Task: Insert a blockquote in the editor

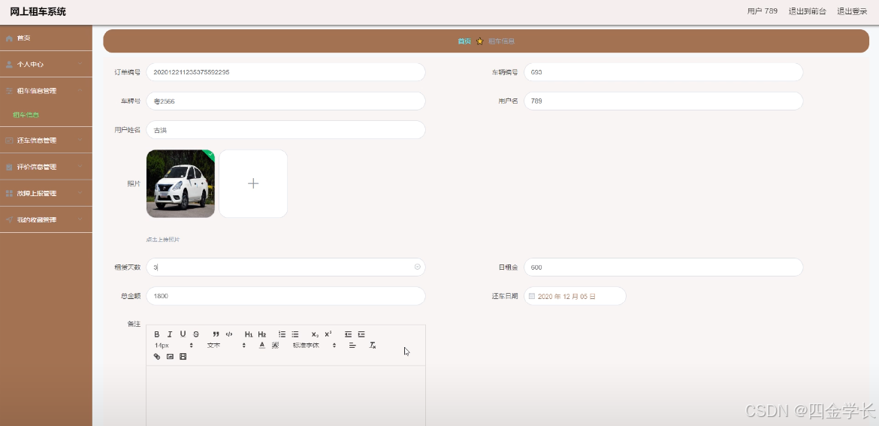Action: click(216, 334)
